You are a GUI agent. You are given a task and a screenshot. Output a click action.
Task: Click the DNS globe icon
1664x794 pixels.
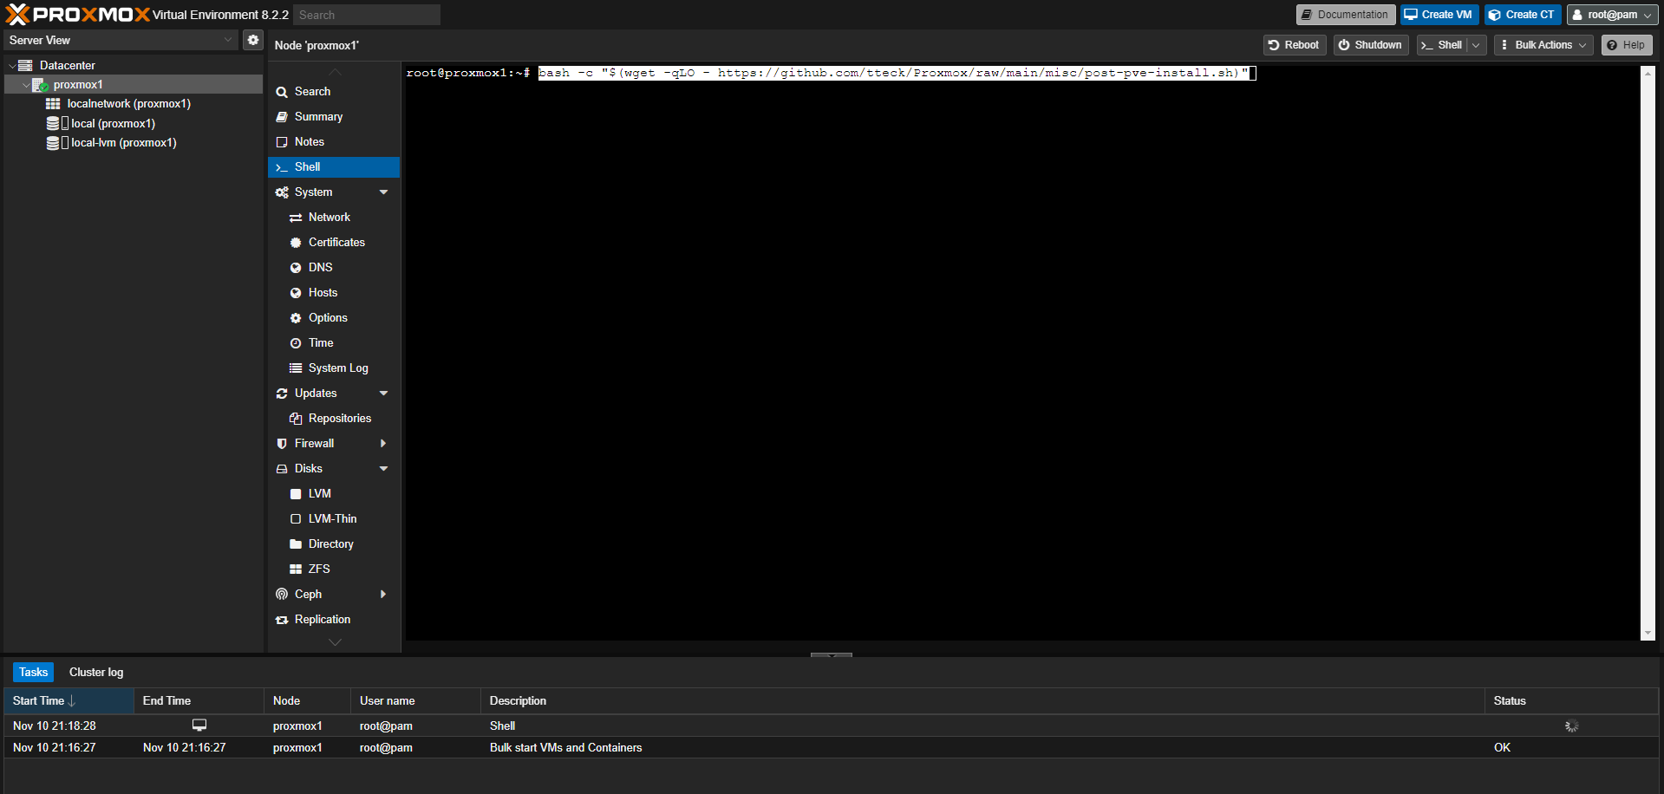pos(296,268)
